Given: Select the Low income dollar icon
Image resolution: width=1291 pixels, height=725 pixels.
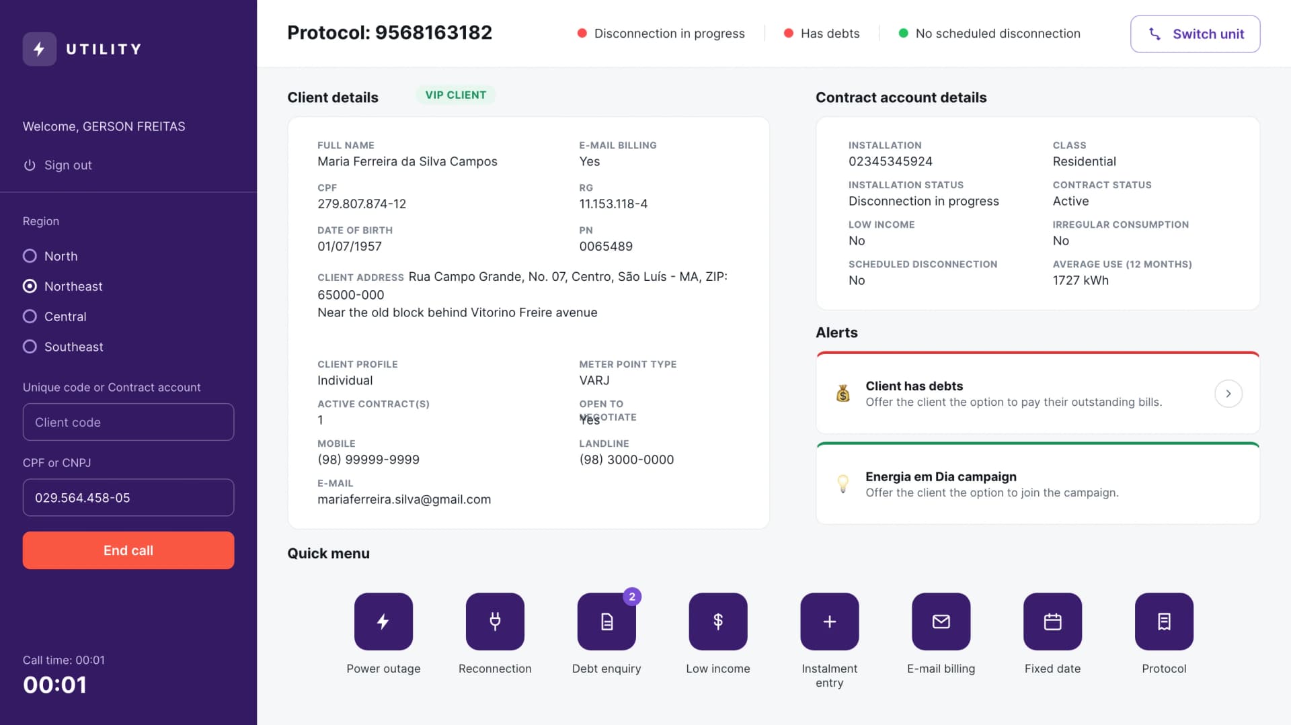Looking at the screenshot, I should 718,621.
